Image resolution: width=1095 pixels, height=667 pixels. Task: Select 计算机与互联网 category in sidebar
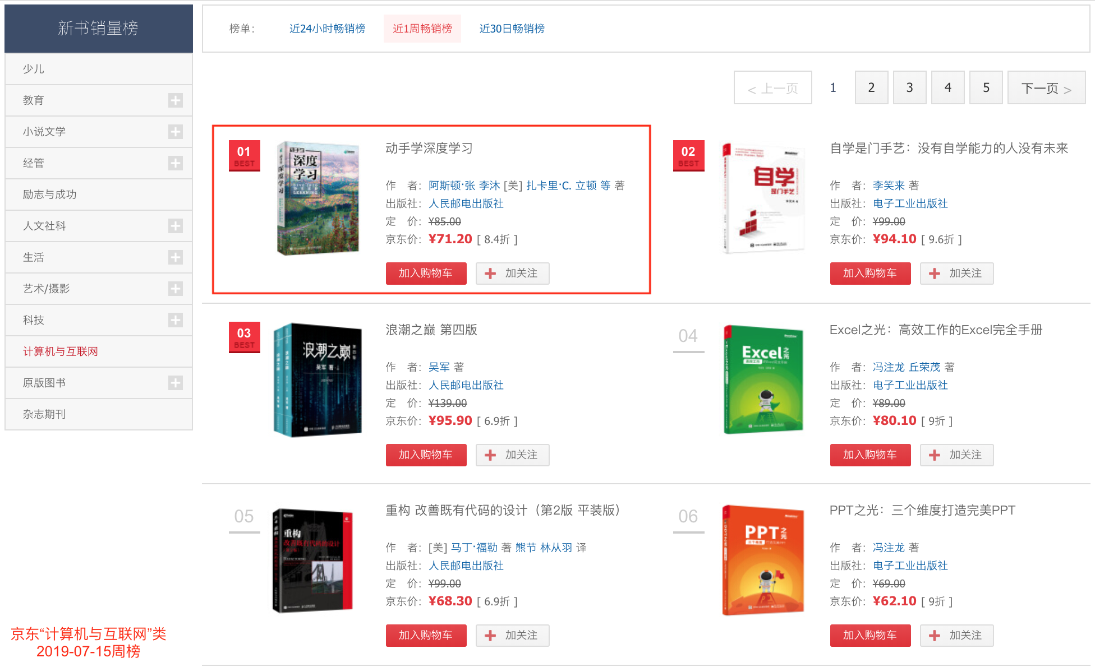coord(61,351)
